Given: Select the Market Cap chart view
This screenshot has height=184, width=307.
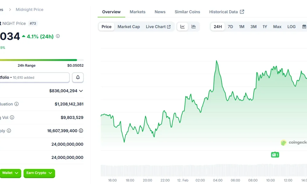Looking at the screenshot, I should pos(129,27).
